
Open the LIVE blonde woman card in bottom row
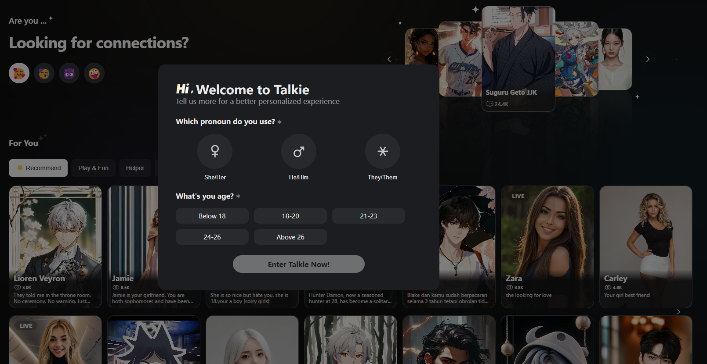(x=55, y=339)
